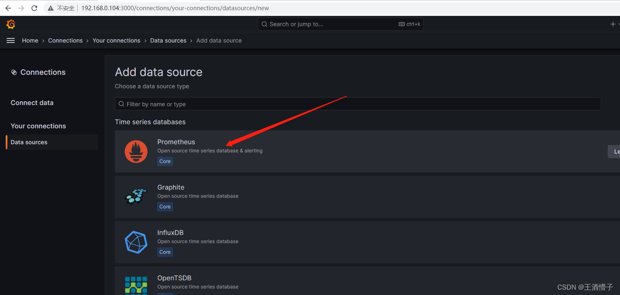This screenshot has width=620, height=295.
Task: Select the InfluxDB data source title
Action: (x=170, y=232)
